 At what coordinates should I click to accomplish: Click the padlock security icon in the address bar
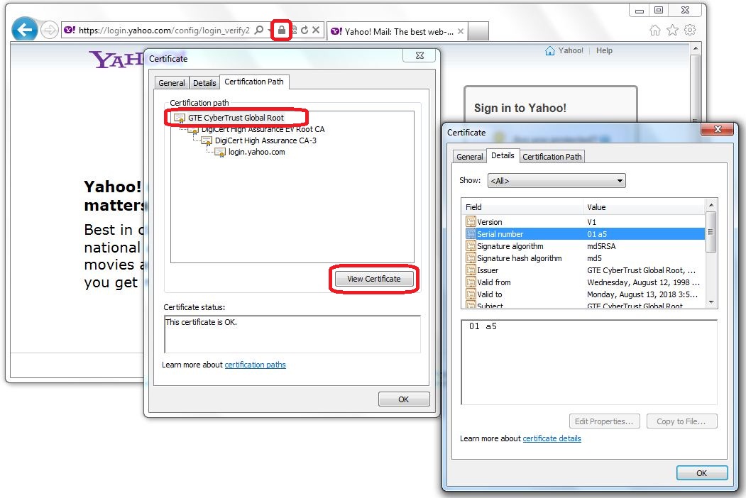click(x=281, y=31)
